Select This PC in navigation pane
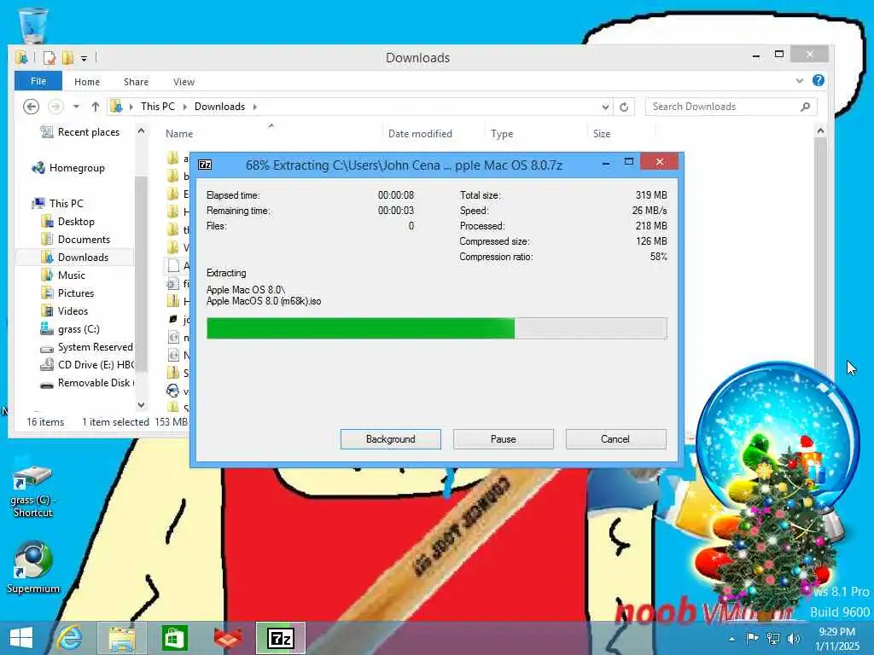Image resolution: width=874 pixels, height=655 pixels. pos(58,203)
